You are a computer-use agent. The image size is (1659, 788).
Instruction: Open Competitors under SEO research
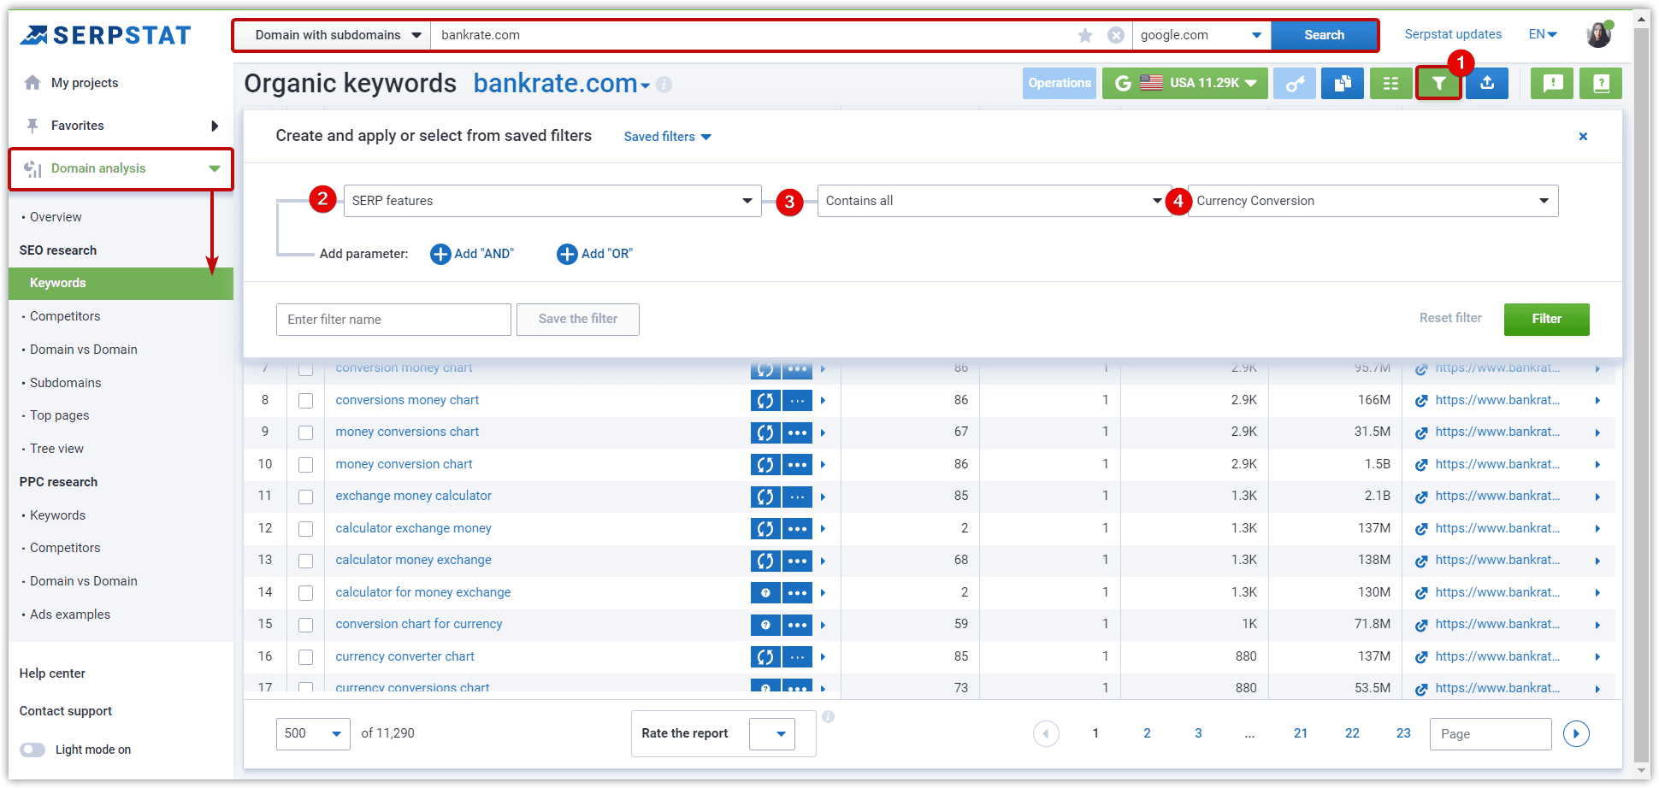[65, 316]
